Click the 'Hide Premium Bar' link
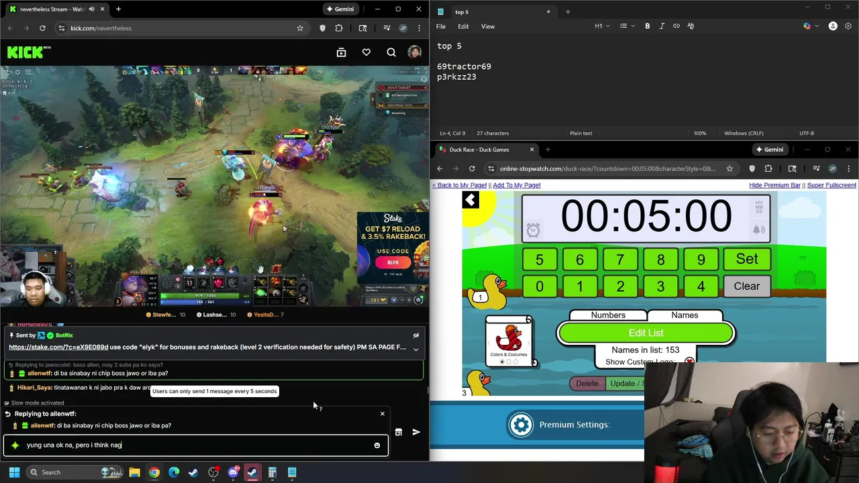 click(774, 185)
